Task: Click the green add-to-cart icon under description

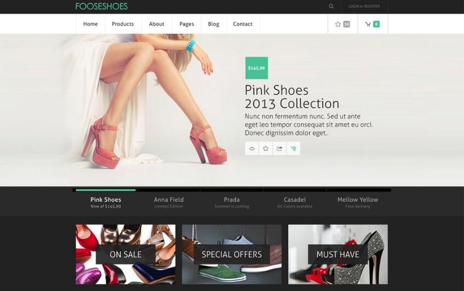Action: 293,148
